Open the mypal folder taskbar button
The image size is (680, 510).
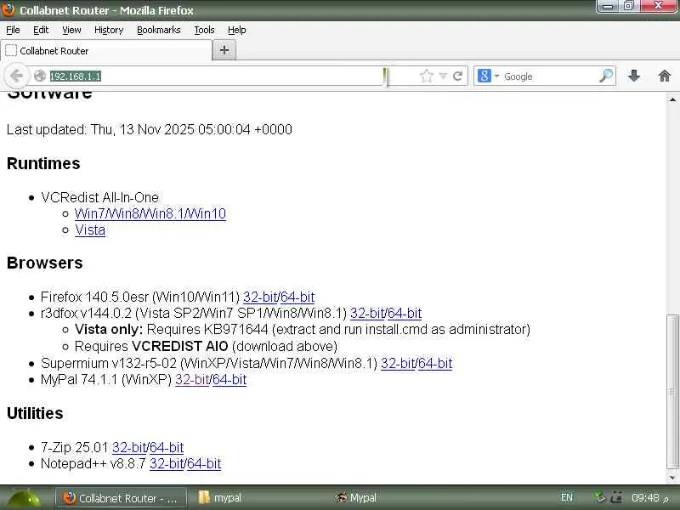(220, 498)
